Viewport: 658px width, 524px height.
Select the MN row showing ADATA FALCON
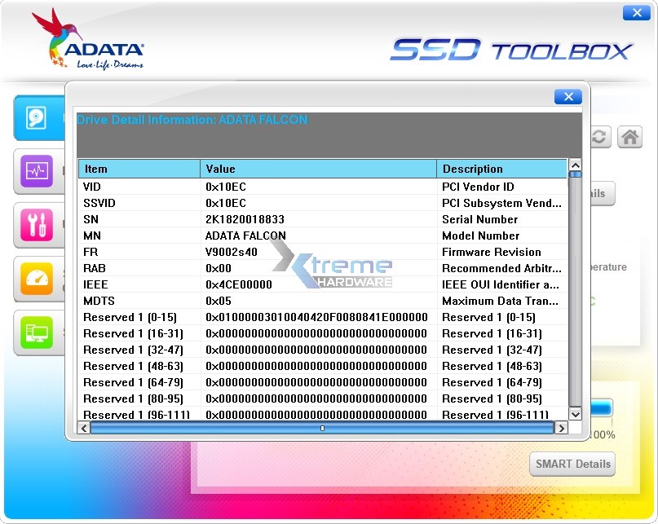pos(245,236)
